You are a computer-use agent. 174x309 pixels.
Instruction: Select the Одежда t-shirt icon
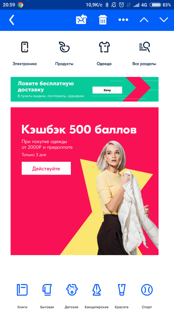click(x=104, y=47)
